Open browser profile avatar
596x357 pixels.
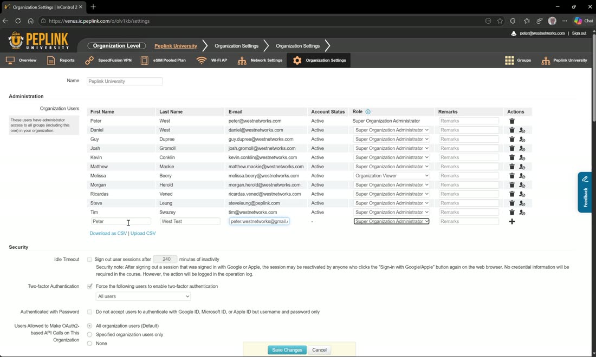click(552, 21)
